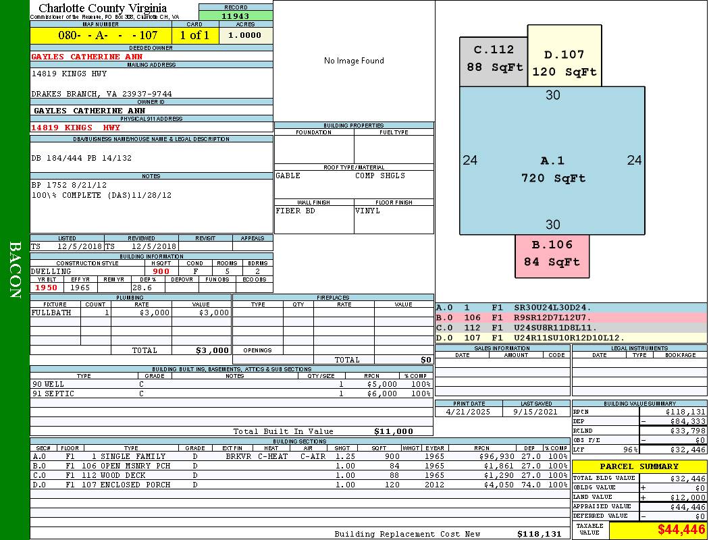709x540 pixels.
Task: Click the green BACON sidebar label
Action: coord(15,270)
